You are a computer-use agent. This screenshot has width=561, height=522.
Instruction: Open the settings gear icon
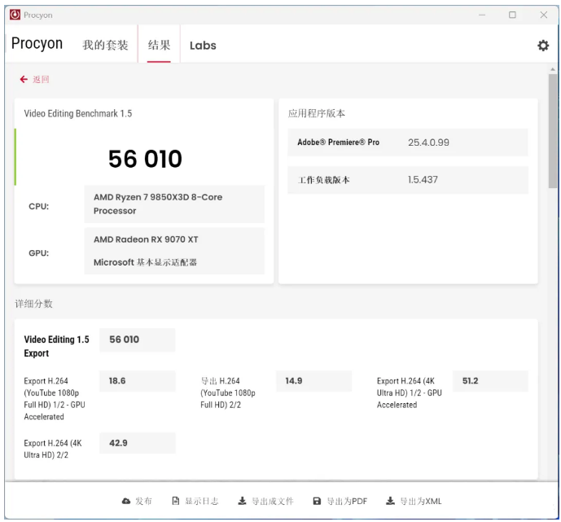(x=543, y=46)
